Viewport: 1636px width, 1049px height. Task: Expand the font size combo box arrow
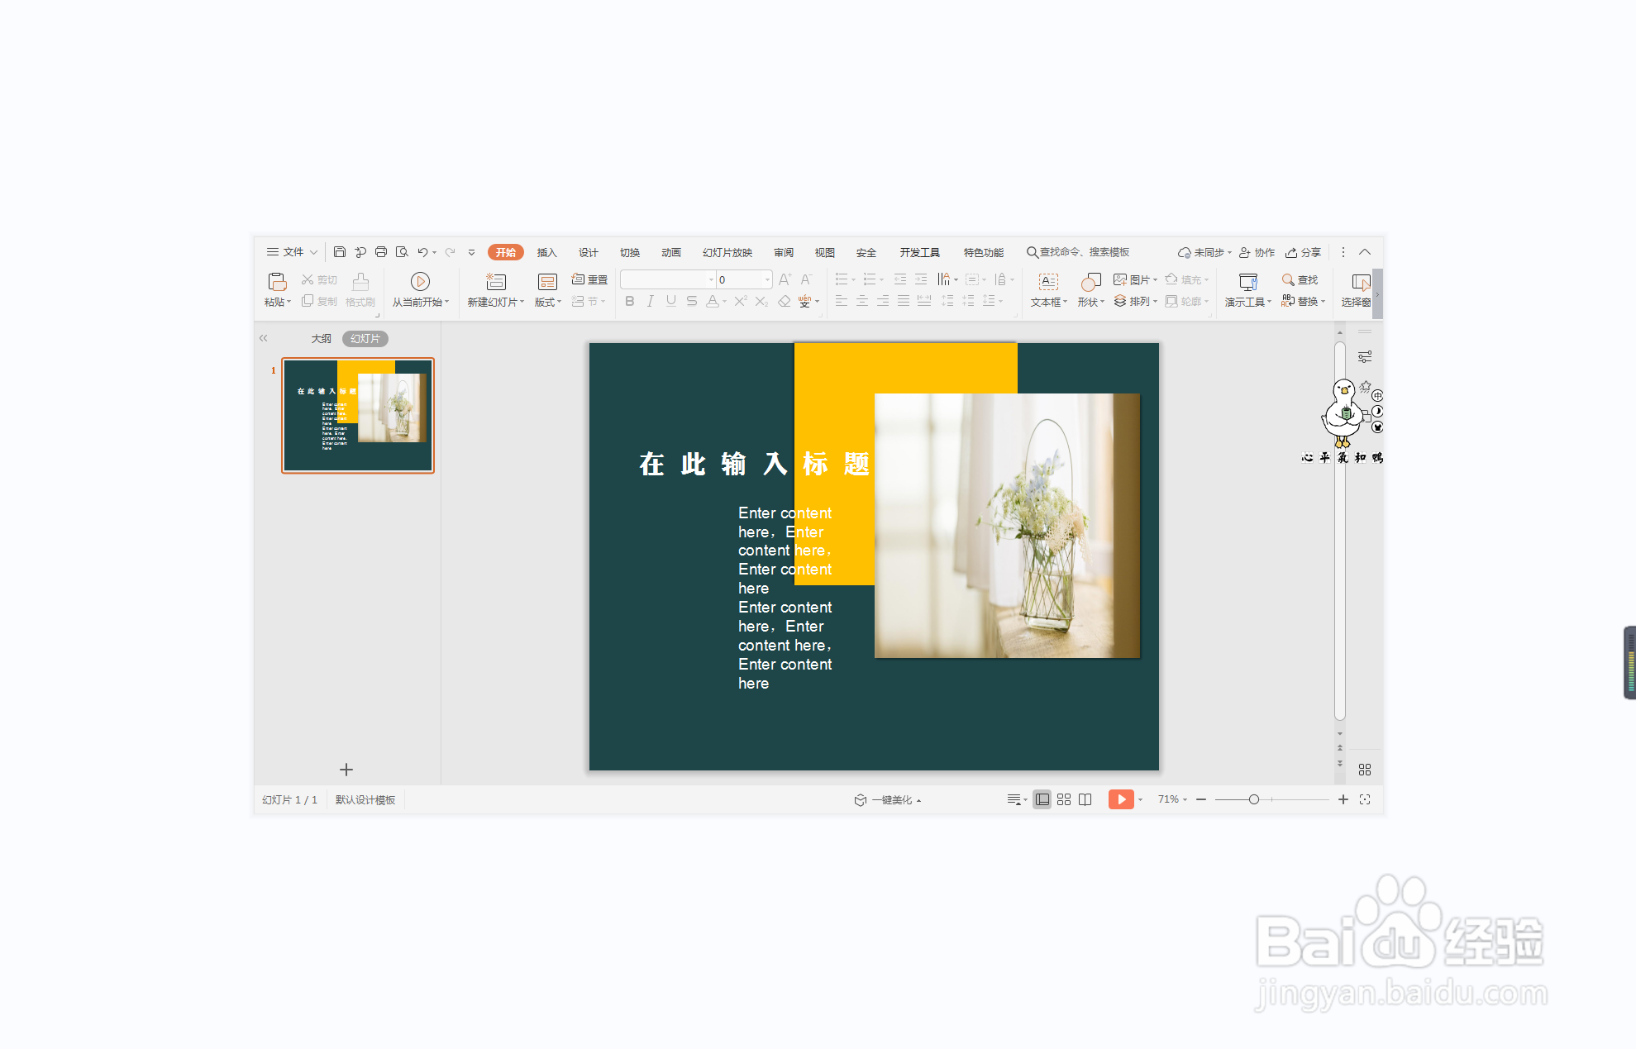(767, 279)
